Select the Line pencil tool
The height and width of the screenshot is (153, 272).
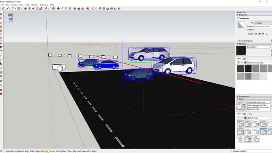[x=7, y=8]
